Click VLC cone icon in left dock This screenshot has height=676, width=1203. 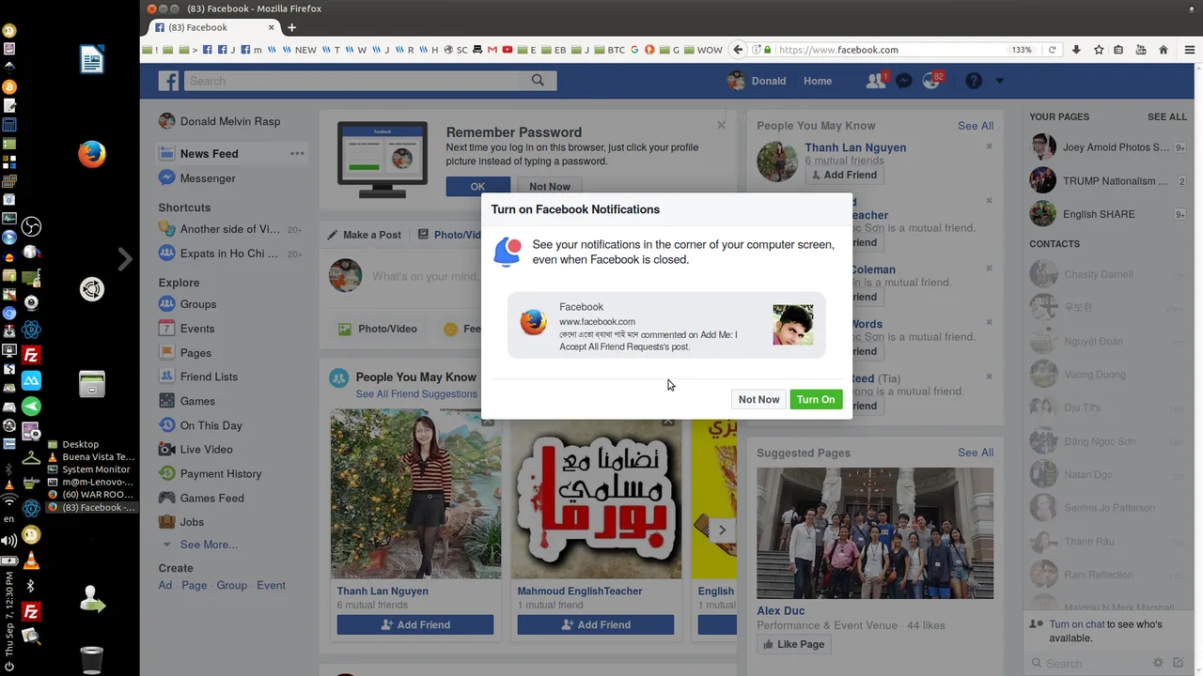coord(31,561)
